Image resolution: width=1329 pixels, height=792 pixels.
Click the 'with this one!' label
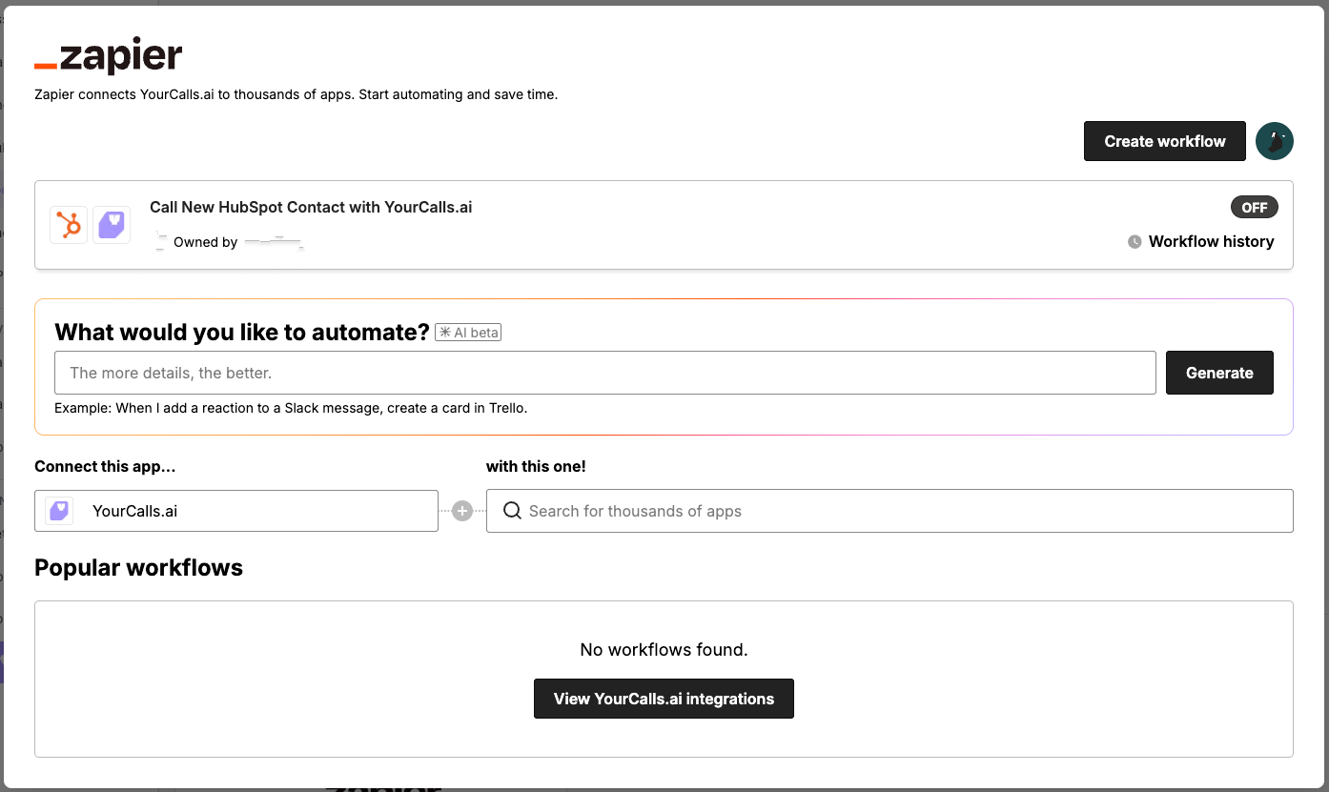(536, 466)
